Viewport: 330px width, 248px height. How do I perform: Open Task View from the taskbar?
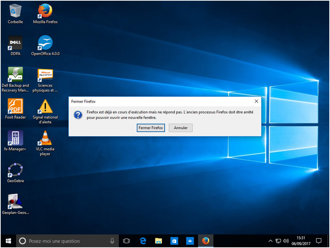click(127, 241)
